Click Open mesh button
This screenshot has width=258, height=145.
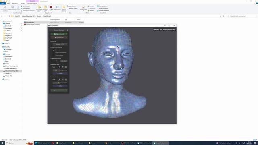click(x=59, y=34)
